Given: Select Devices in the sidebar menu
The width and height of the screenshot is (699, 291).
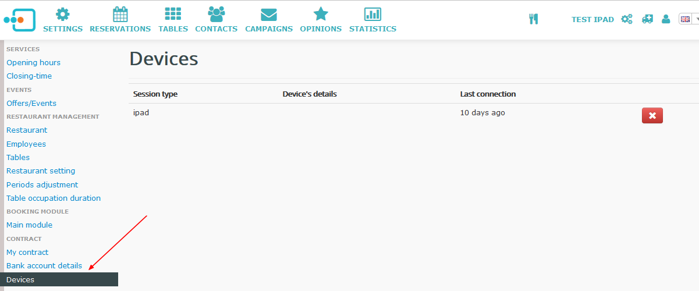Looking at the screenshot, I should point(20,280).
